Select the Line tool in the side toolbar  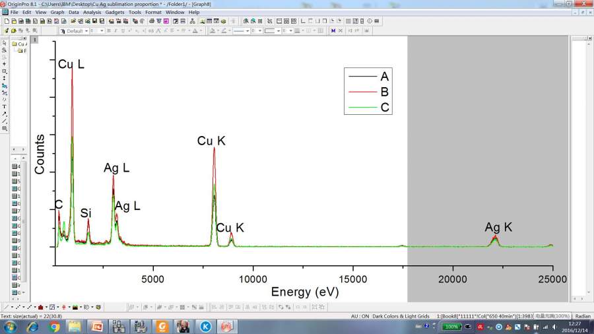(x=4, y=121)
